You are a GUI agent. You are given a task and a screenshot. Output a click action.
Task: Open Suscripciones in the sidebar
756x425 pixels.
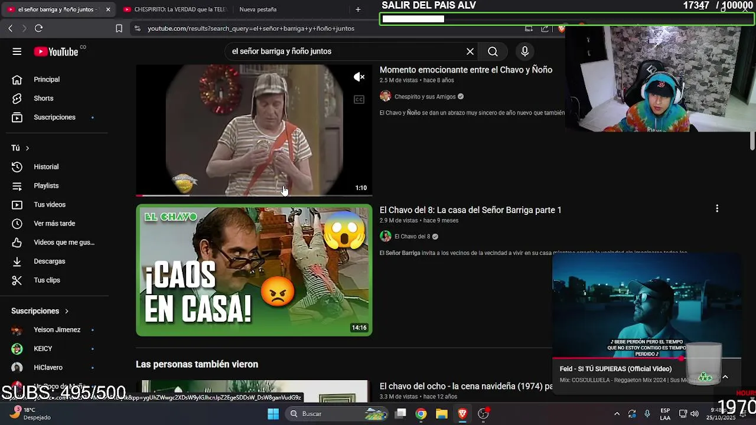pos(54,117)
